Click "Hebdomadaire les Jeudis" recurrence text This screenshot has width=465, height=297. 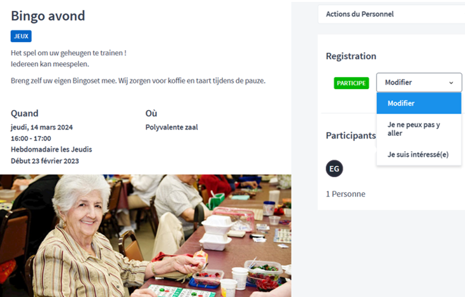52,149
